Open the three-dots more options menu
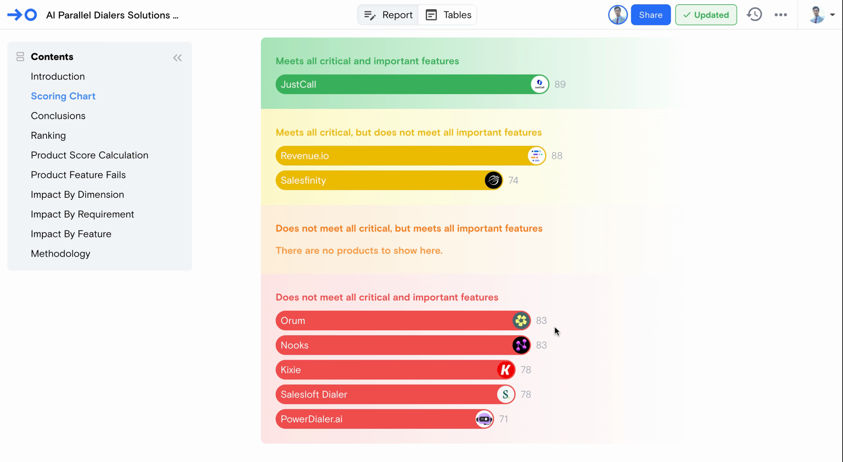The image size is (843, 462). tap(780, 15)
